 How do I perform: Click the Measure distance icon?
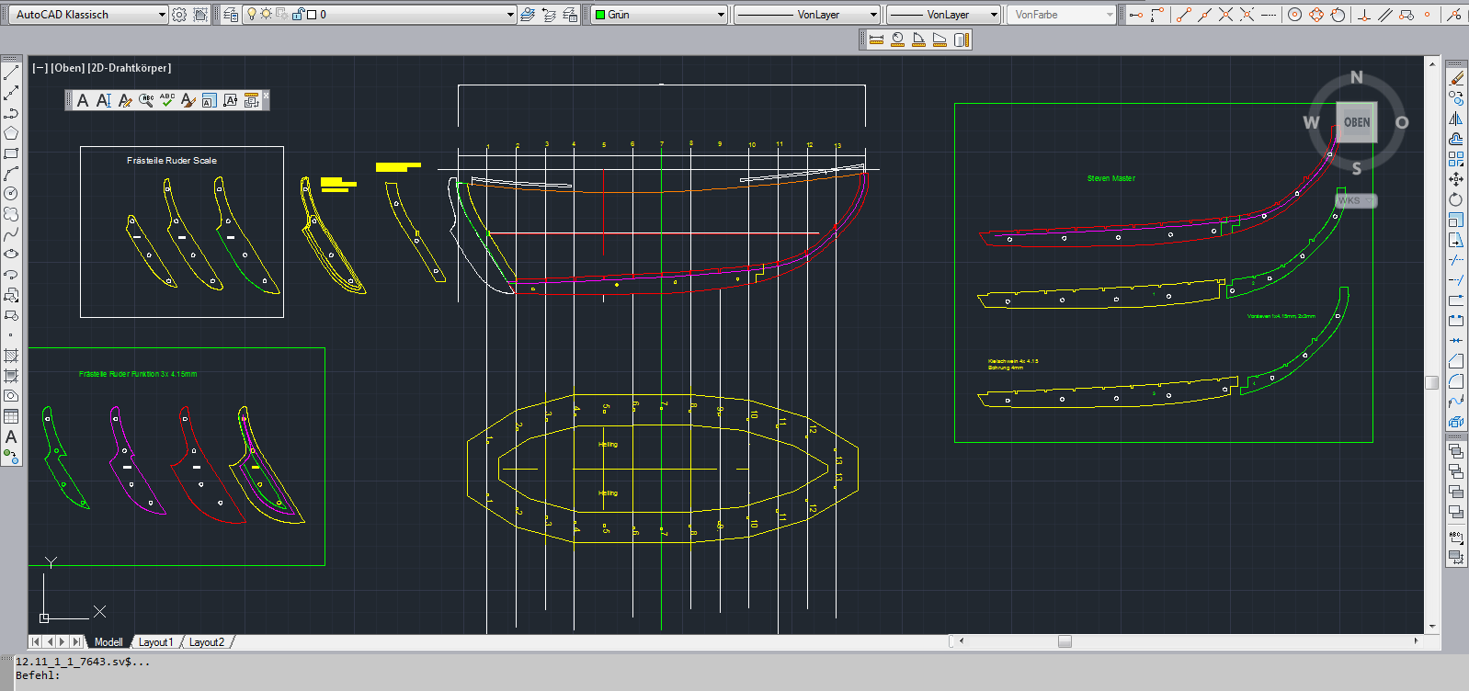click(876, 40)
